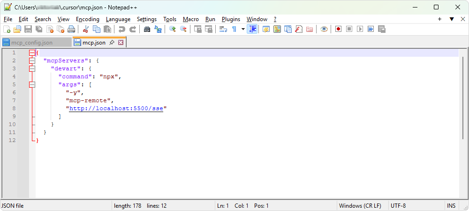Viewport: 469px width, 211px height.
Task: Open the Function List icon
Action: tap(298, 29)
